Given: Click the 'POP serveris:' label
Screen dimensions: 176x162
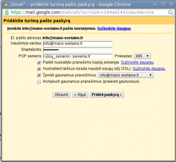Looking at the screenshot, I should pos(30,56).
